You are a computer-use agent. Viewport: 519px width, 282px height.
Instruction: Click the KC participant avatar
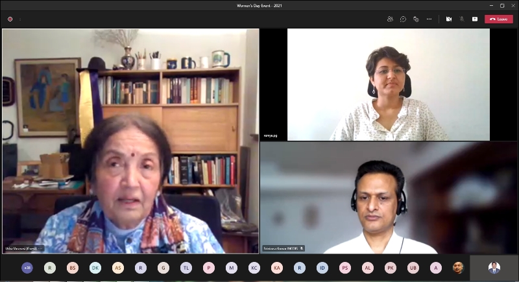254,268
